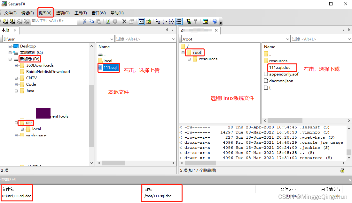Click the Cut scissors icon
This screenshot has height=203, width=352.
click(x=84, y=21)
